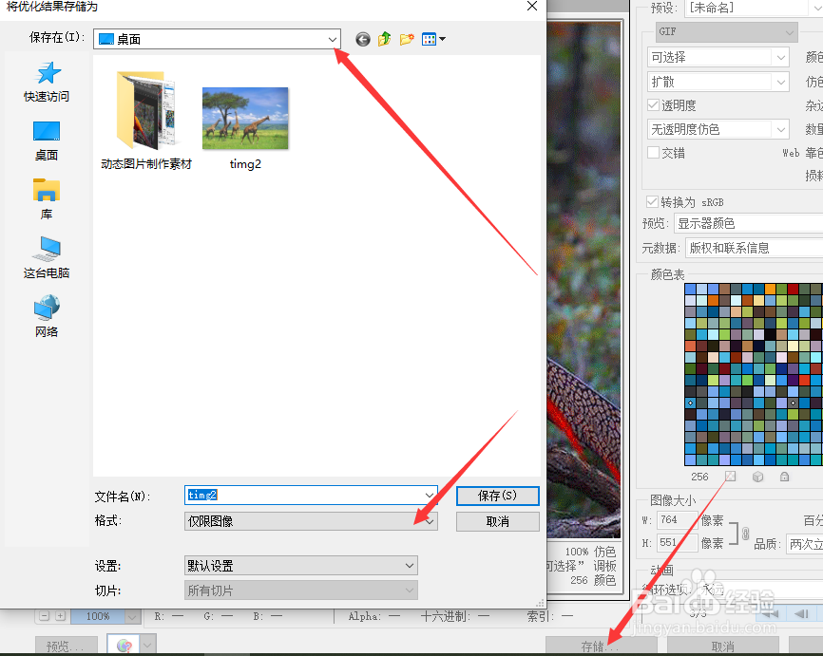Open the 品质 resampling dropdown

click(x=805, y=544)
